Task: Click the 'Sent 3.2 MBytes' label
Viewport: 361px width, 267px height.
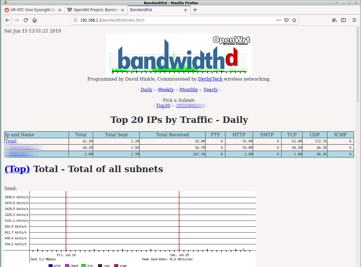Action: coord(43,259)
